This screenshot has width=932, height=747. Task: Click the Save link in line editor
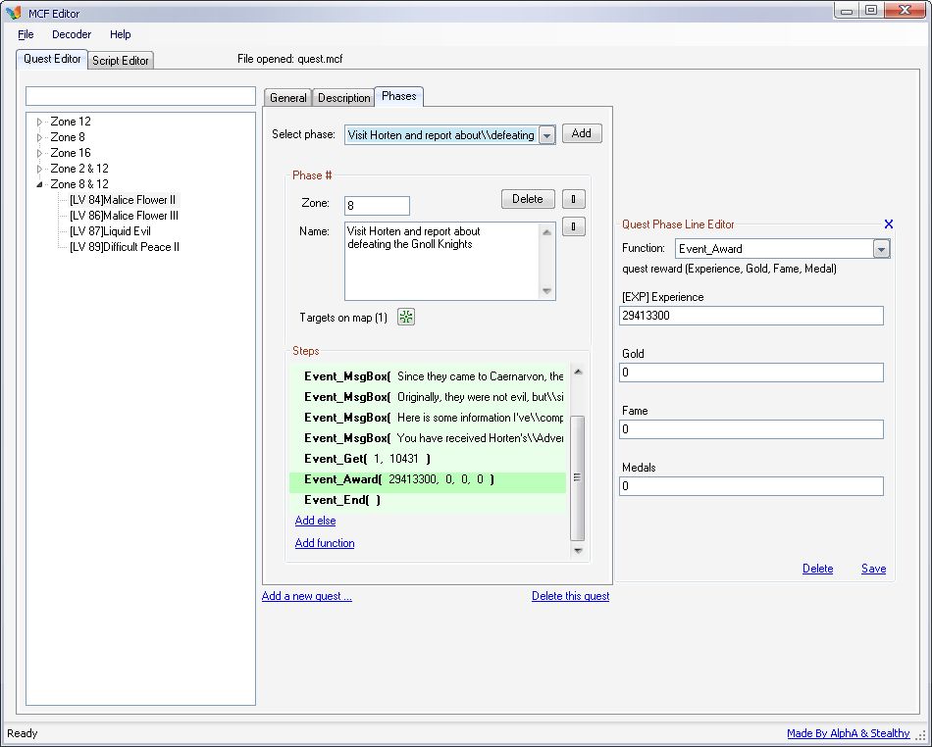click(873, 569)
